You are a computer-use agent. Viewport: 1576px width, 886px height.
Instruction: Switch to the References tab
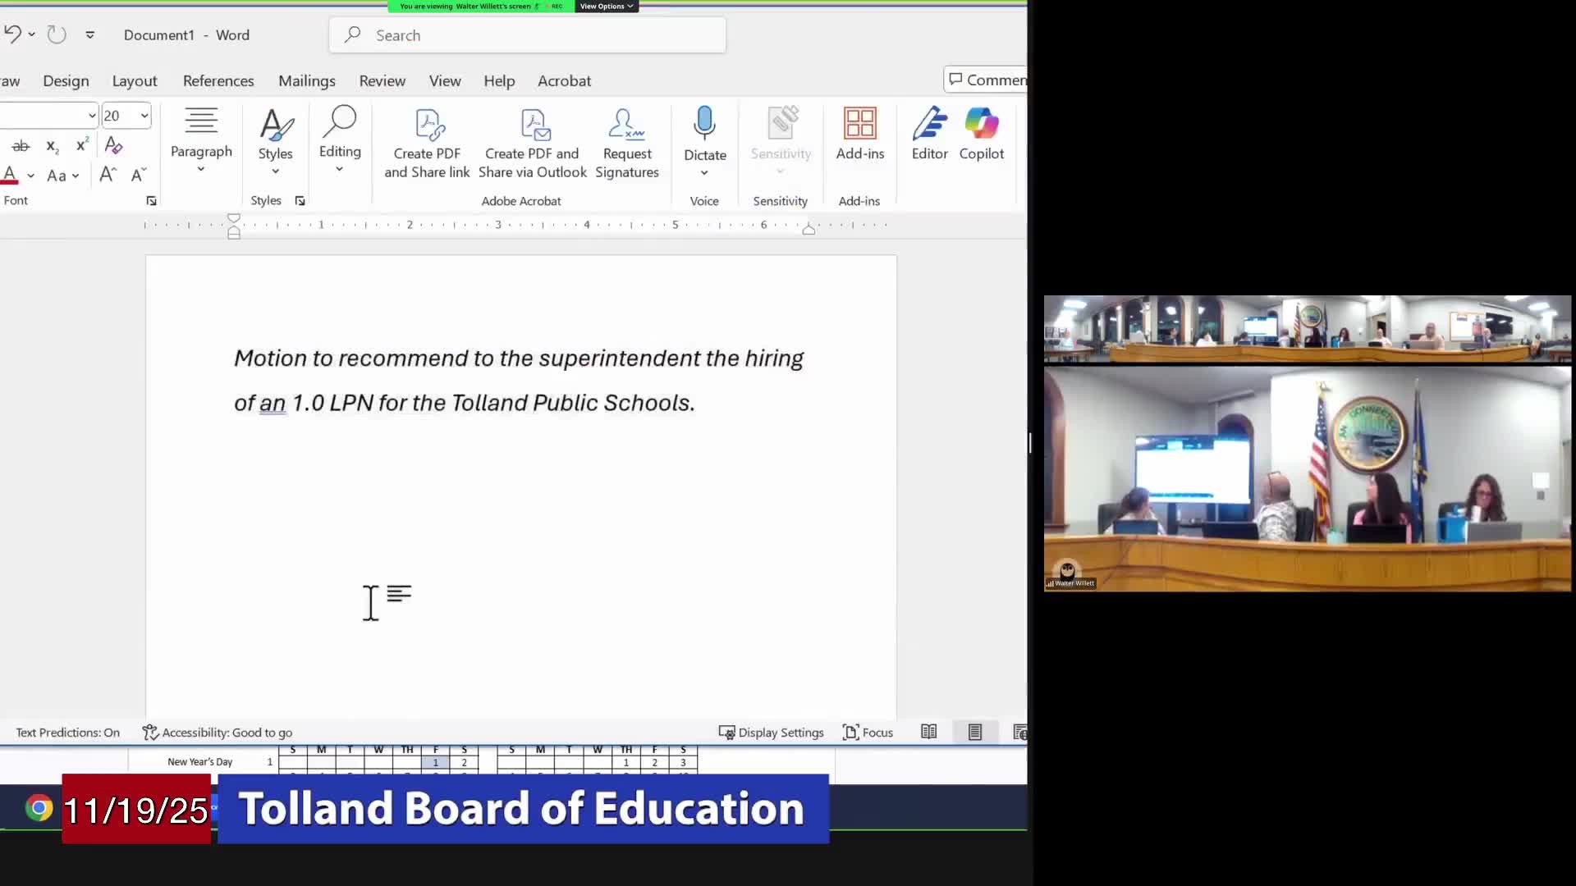point(218,80)
